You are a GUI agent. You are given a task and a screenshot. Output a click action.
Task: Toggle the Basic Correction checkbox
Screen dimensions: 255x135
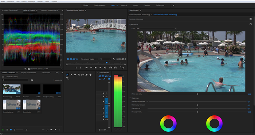coord(251,19)
